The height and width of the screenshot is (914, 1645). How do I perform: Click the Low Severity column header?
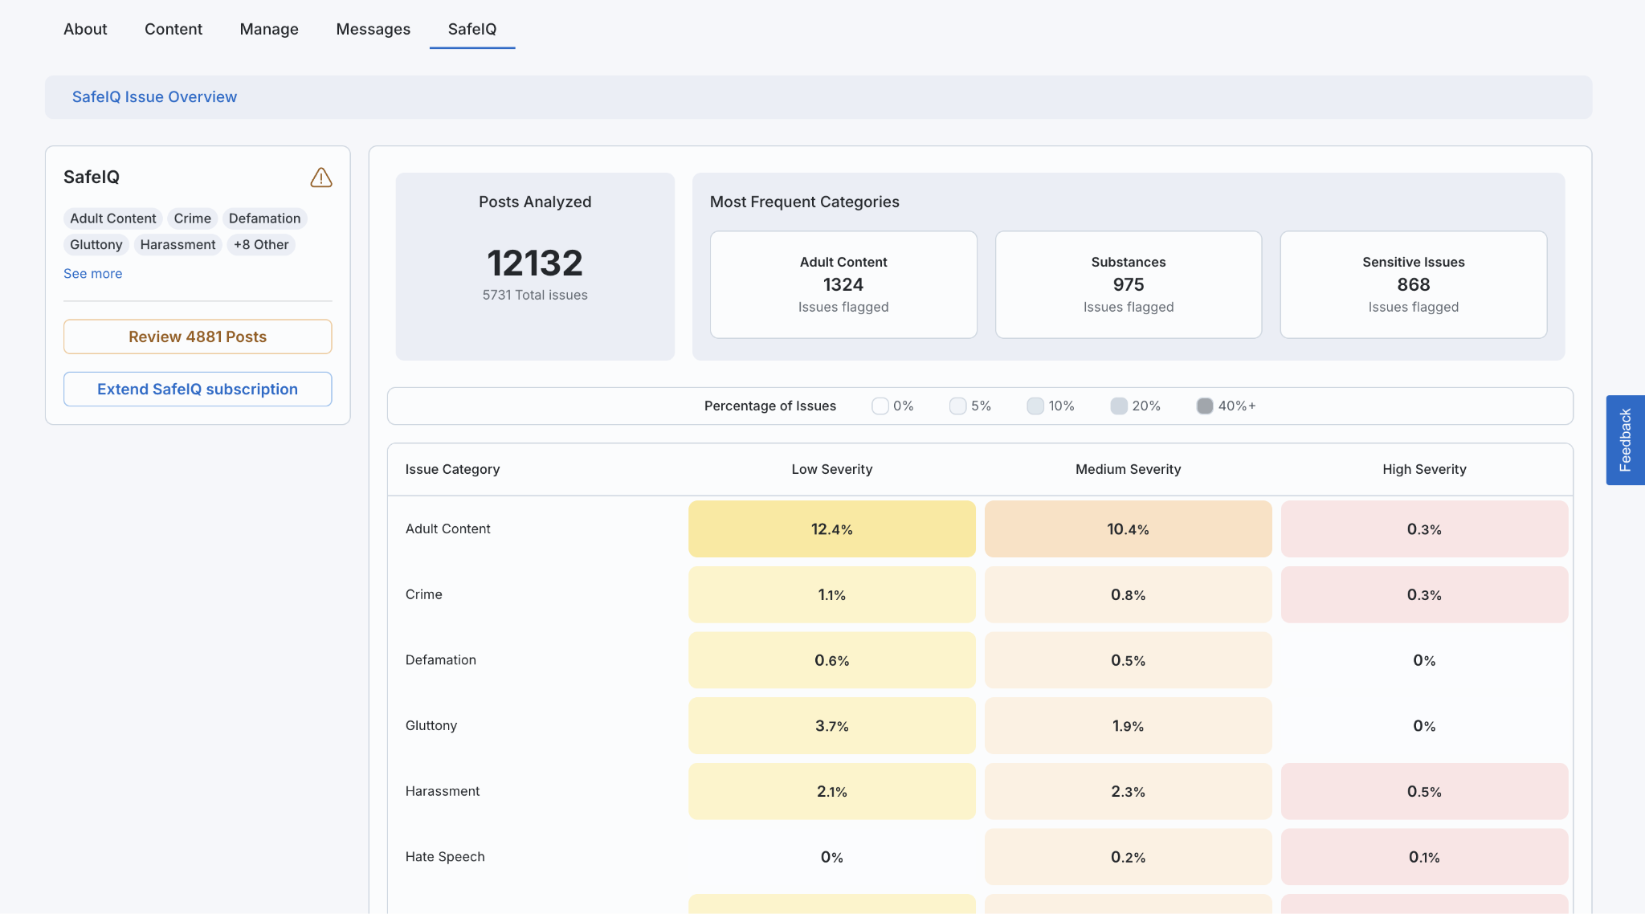[x=832, y=470]
